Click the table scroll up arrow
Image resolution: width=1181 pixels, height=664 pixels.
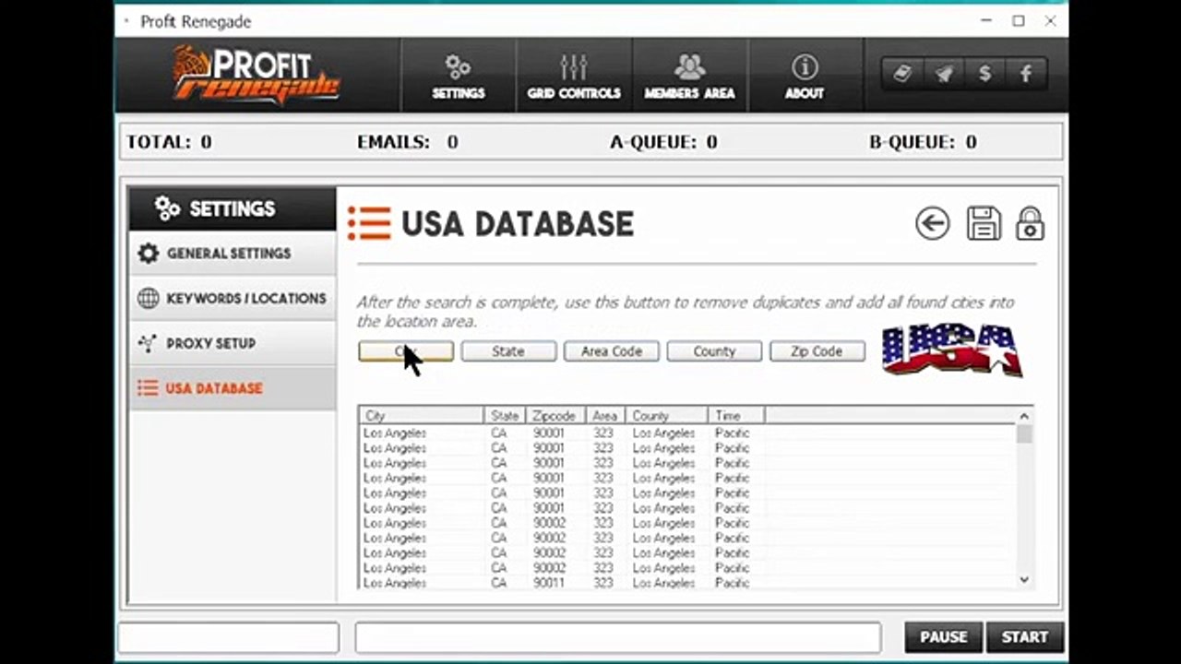1024,416
